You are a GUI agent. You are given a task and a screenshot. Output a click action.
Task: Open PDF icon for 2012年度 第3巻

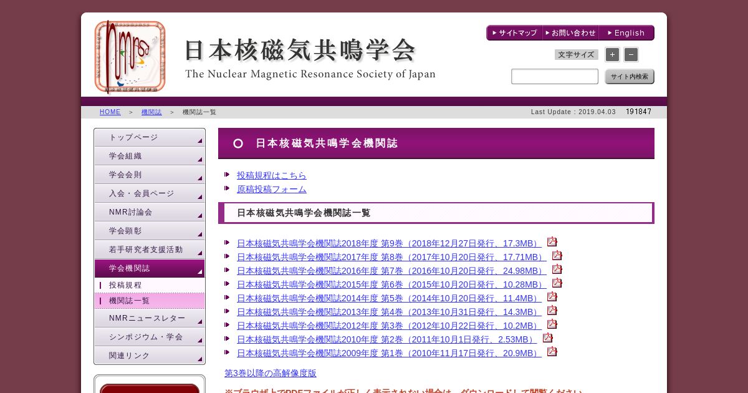pyautogui.click(x=552, y=324)
